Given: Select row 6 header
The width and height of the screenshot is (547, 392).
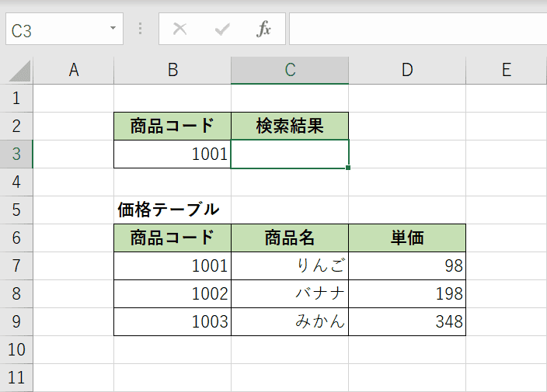Looking at the screenshot, I should [16, 238].
